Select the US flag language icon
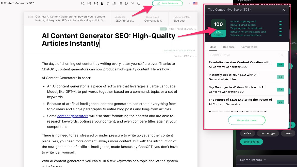 coord(195,3)
